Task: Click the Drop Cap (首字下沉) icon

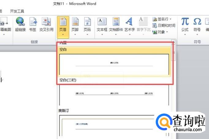Action: coord(143,22)
